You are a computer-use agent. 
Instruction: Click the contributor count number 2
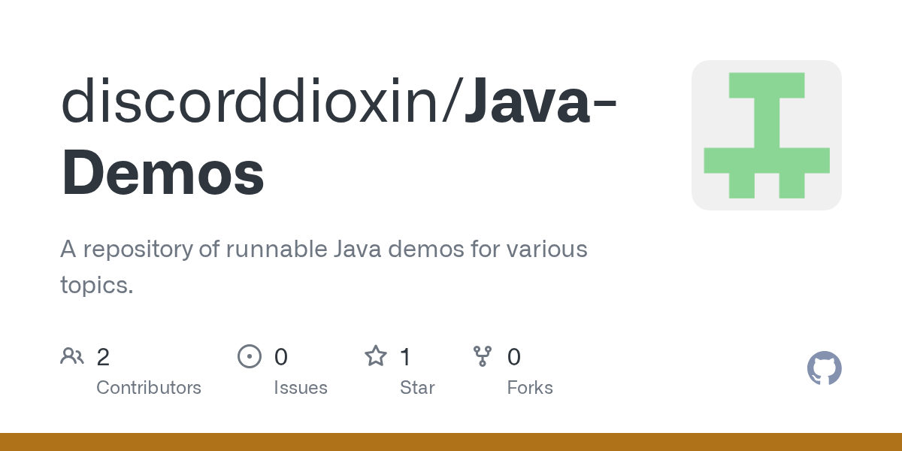tap(103, 357)
